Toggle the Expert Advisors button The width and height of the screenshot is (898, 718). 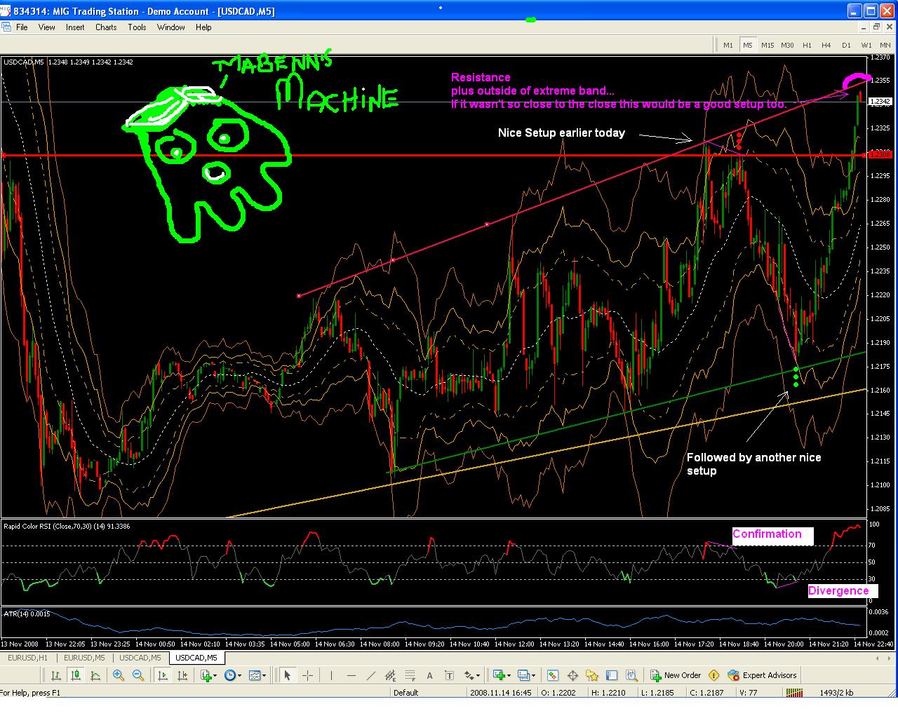763,675
